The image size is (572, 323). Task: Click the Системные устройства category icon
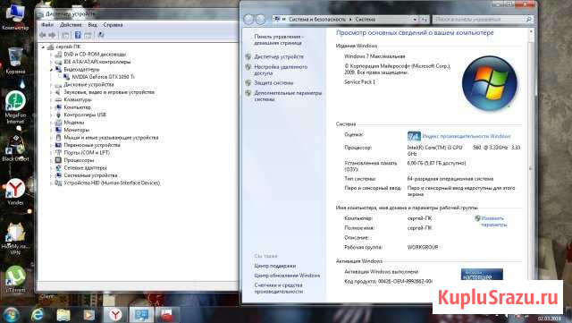58,175
